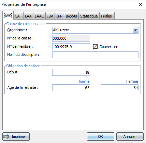
Task: Focus the N° de membre field
Action: click(71, 47)
